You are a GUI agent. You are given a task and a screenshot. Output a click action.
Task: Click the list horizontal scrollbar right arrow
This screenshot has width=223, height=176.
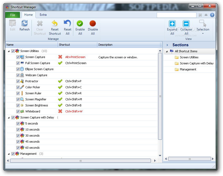[155, 161]
